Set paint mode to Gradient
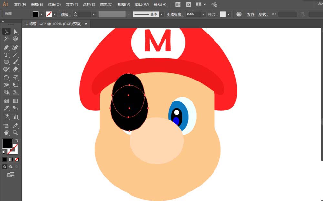The height and width of the screenshot is (201, 323). click(x=11, y=159)
